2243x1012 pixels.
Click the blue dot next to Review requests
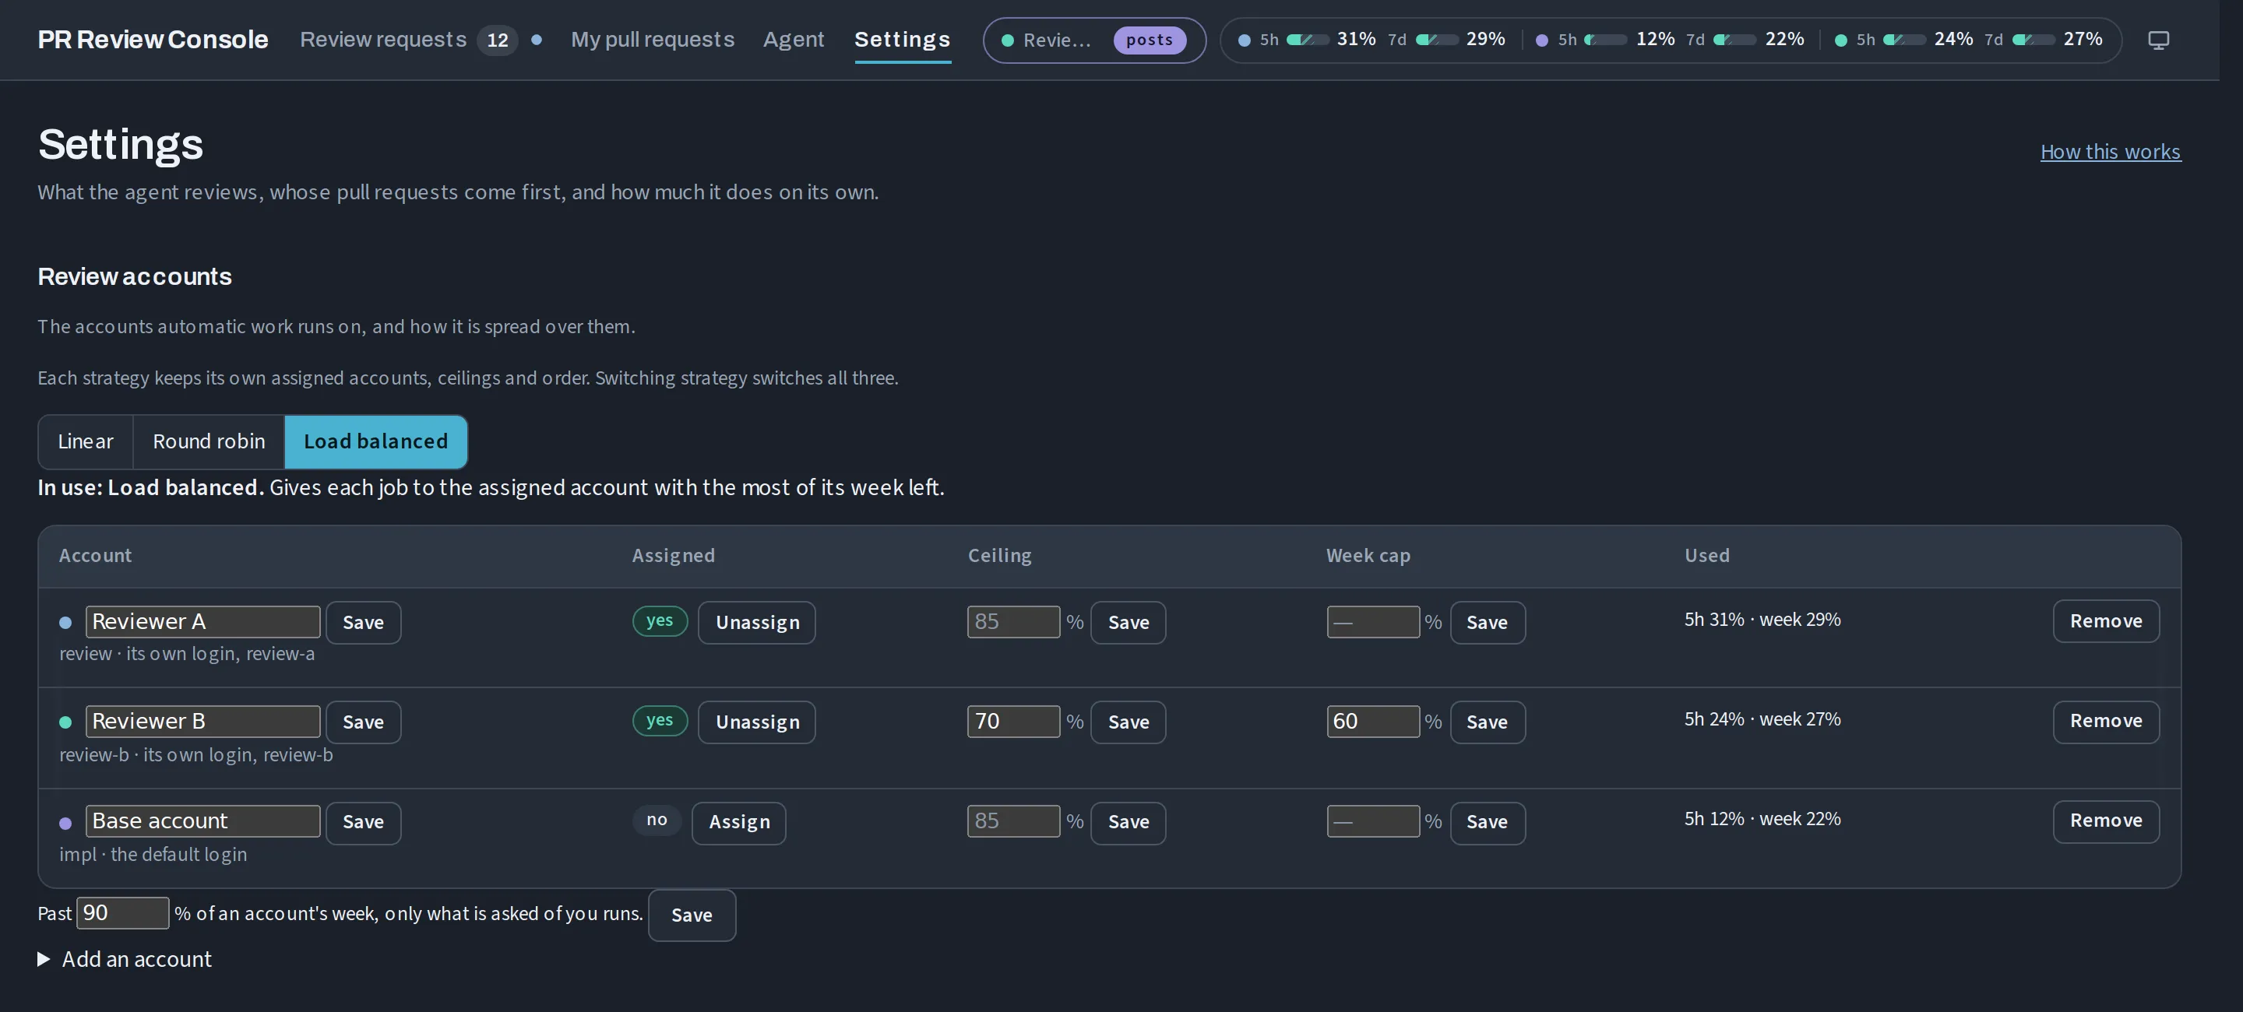(537, 40)
